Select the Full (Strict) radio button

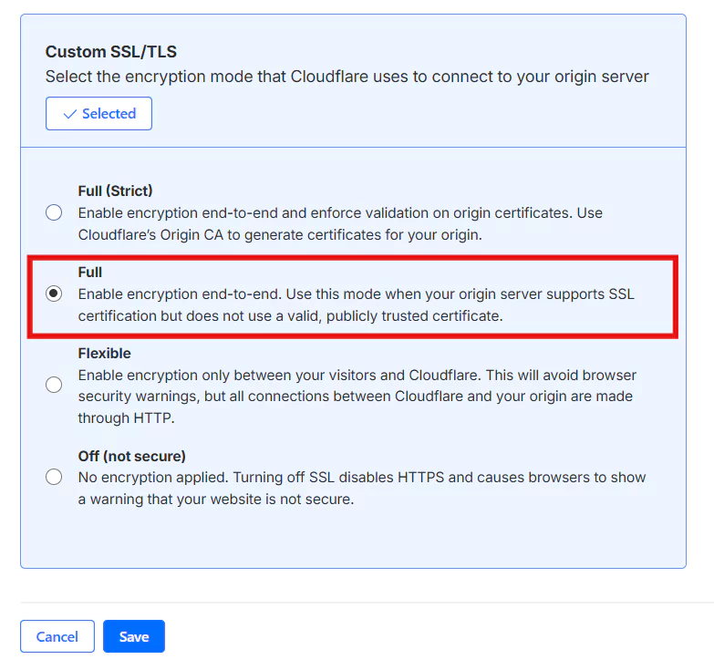click(x=54, y=212)
